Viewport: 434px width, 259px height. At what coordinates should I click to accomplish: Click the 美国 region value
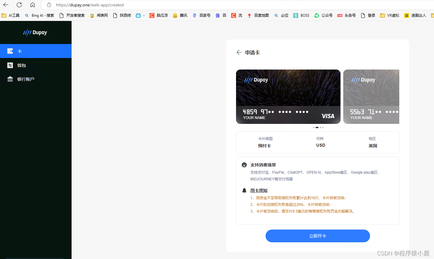(373, 146)
